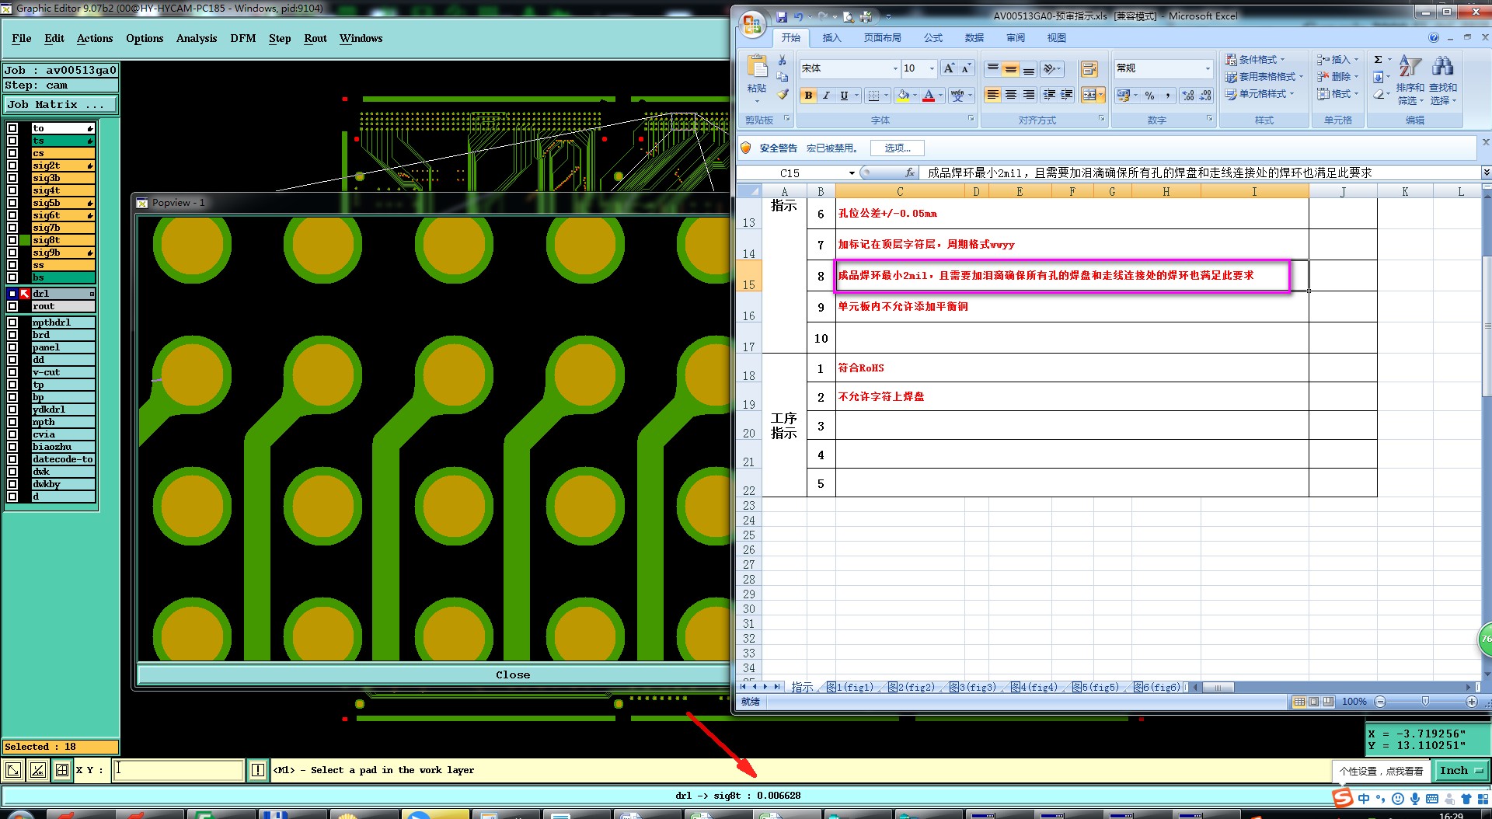Click the percent style icon
The image size is (1492, 819).
[x=1149, y=96]
